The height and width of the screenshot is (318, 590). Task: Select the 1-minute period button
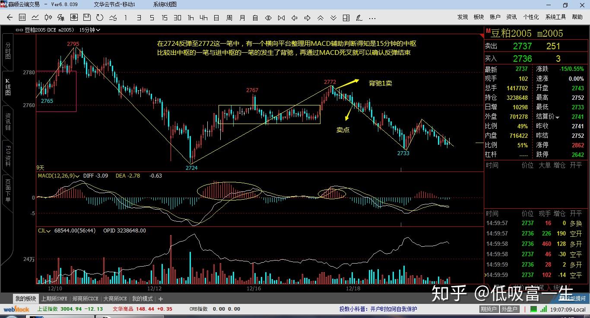pos(126,18)
